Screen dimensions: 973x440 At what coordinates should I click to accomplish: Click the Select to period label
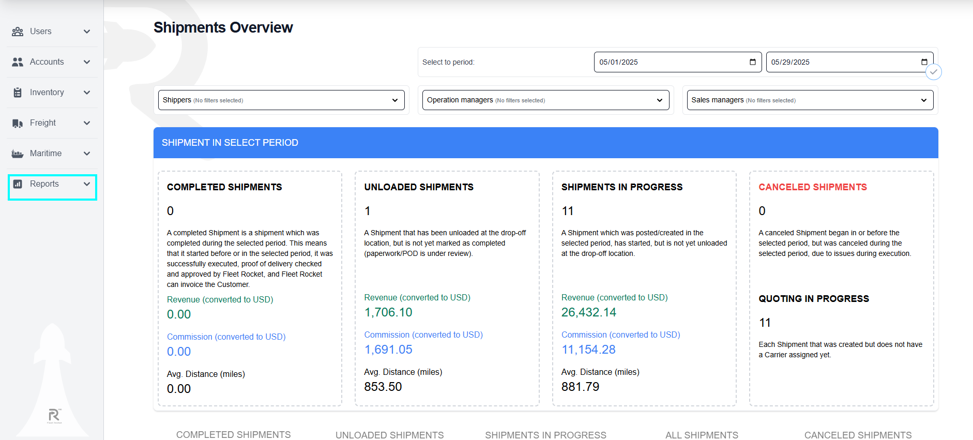click(448, 62)
